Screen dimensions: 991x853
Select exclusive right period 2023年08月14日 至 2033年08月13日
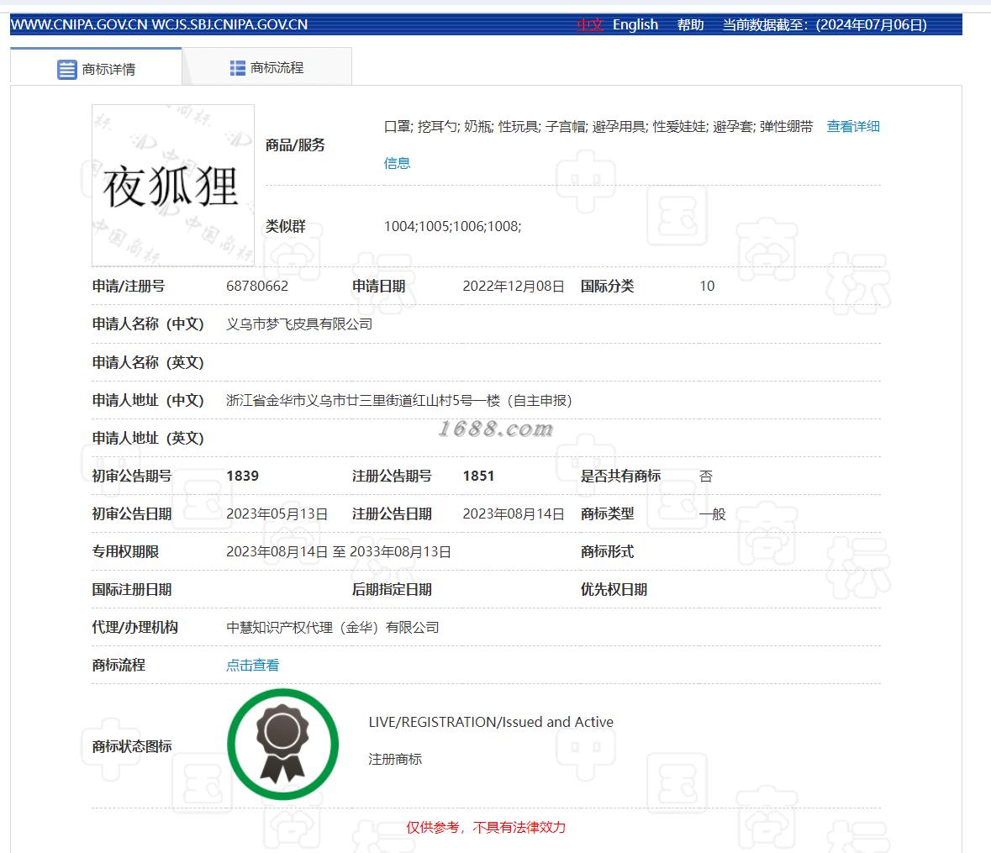pos(339,551)
